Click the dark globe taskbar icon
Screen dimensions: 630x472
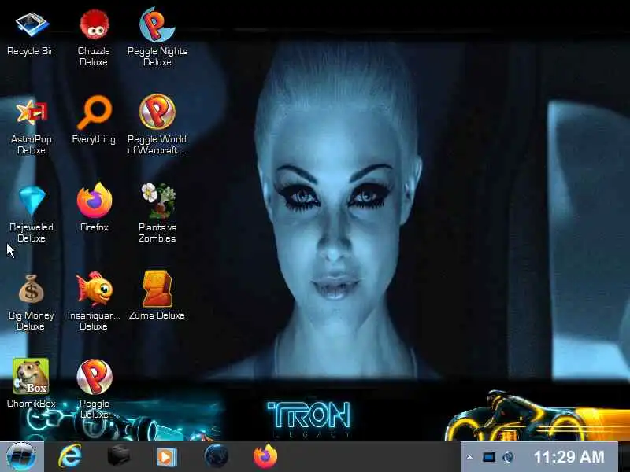[x=216, y=457]
